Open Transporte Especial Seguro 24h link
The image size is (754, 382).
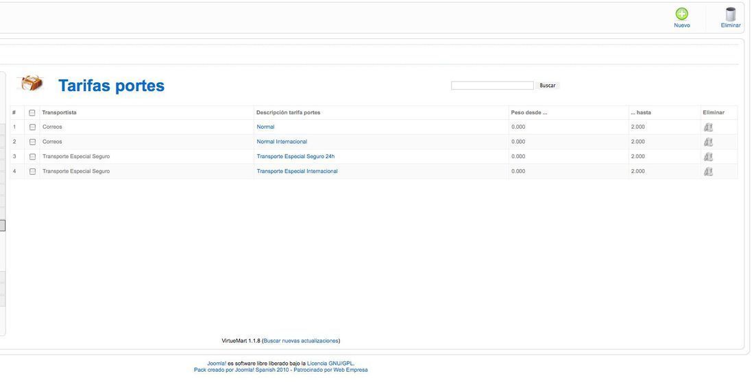click(295, 156)
